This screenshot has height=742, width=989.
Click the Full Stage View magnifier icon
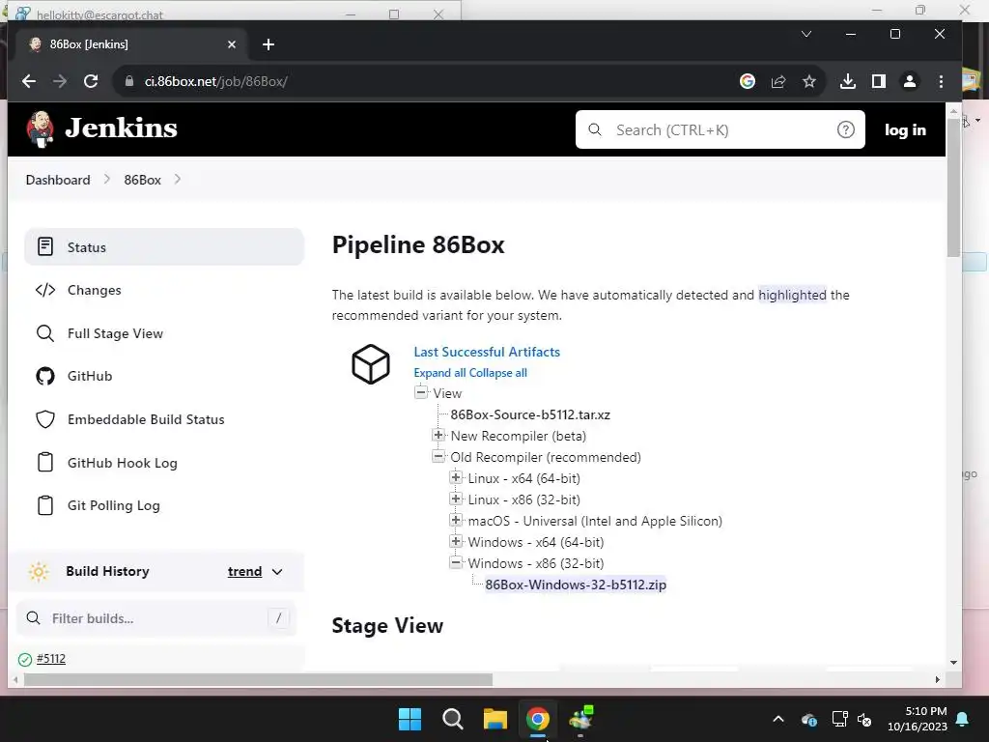(x=45, y=333)
